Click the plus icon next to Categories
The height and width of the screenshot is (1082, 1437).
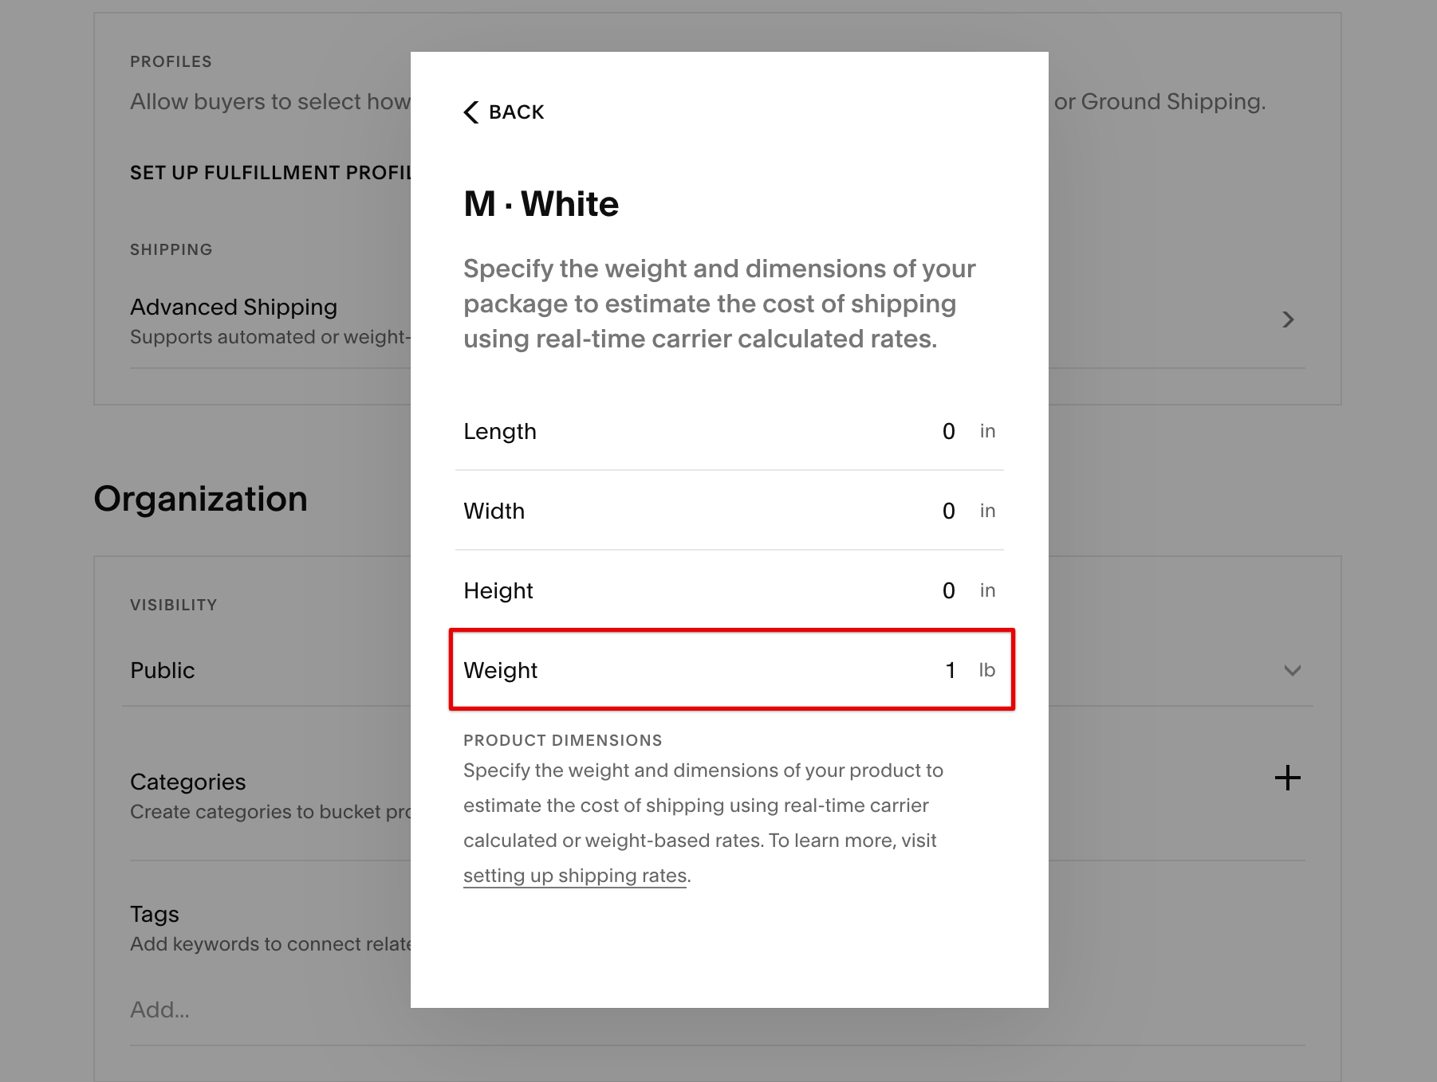click(1288, 778)
